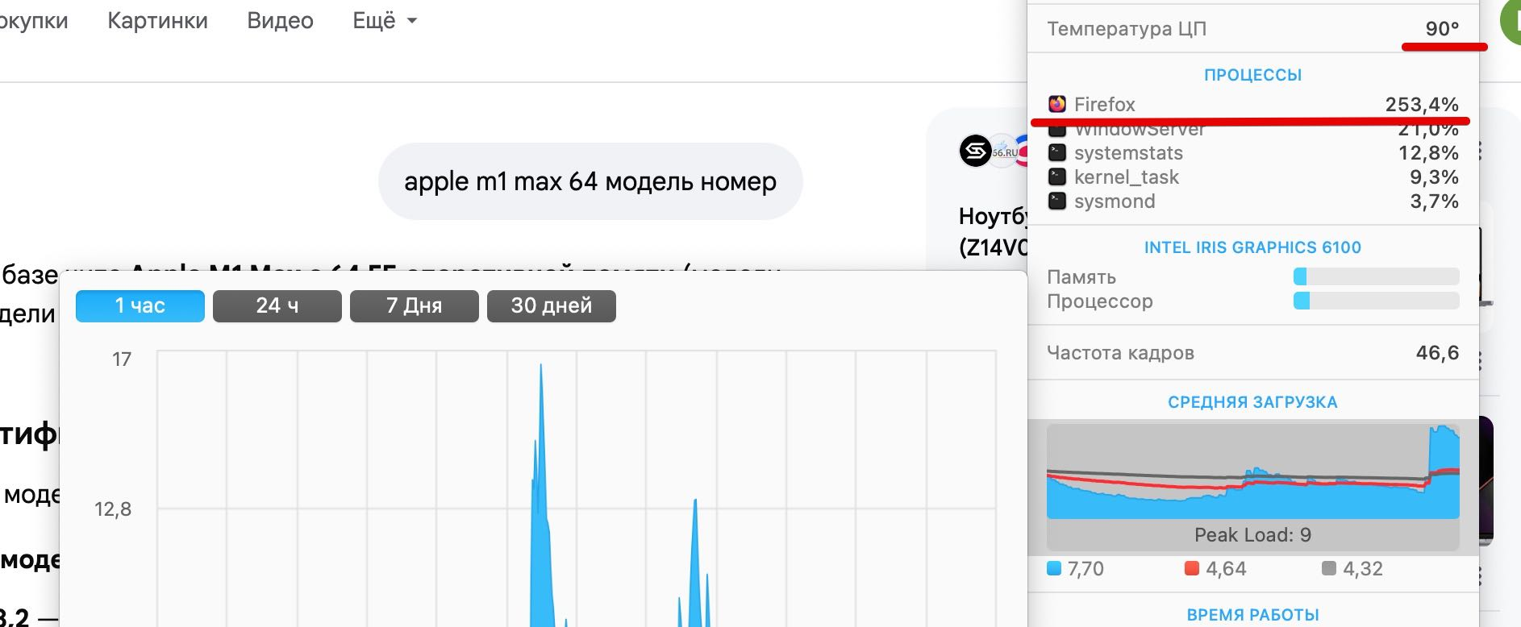
Task: Click the Частота кадров label
Action: coord(1120,353)
